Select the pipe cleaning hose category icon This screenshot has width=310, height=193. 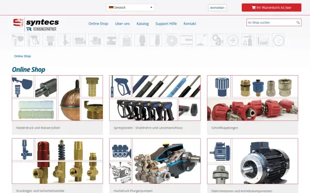point(187,40)
